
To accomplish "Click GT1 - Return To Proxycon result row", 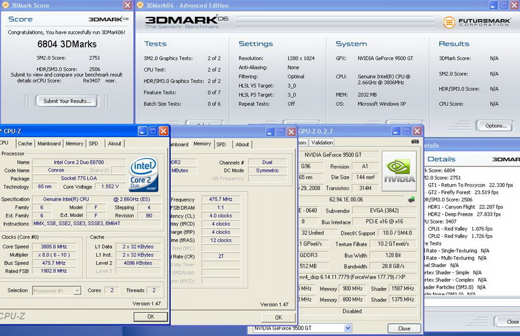I will (x=470, y=185).
